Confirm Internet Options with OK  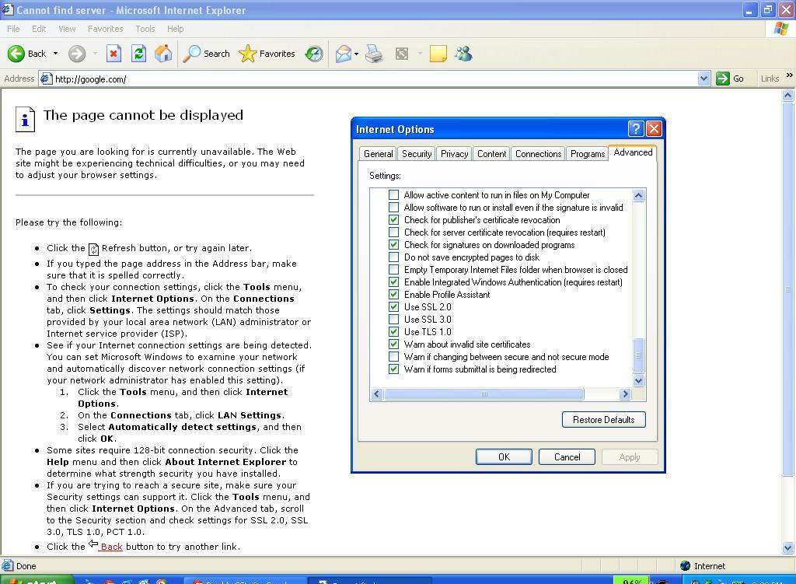(504, 457)
